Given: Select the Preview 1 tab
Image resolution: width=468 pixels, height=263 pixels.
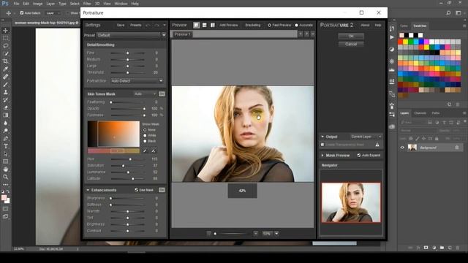Looking at the screenshot, I should [182, 34].
